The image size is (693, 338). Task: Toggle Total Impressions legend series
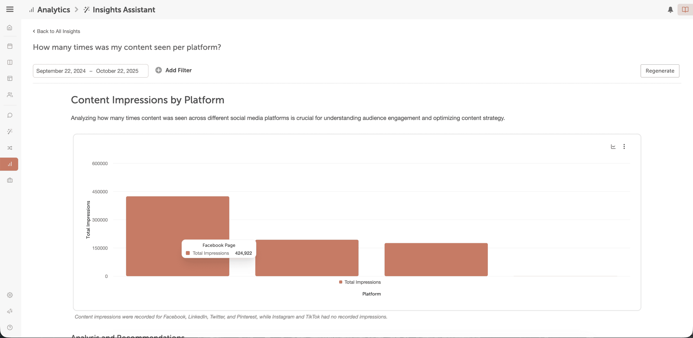(360, 282)
